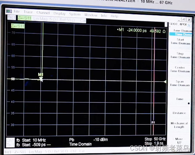Viewport: 195px width, 155px height.
Task: Click the 5 Ω/ scale value in trace line
Action: coord(54,20)
